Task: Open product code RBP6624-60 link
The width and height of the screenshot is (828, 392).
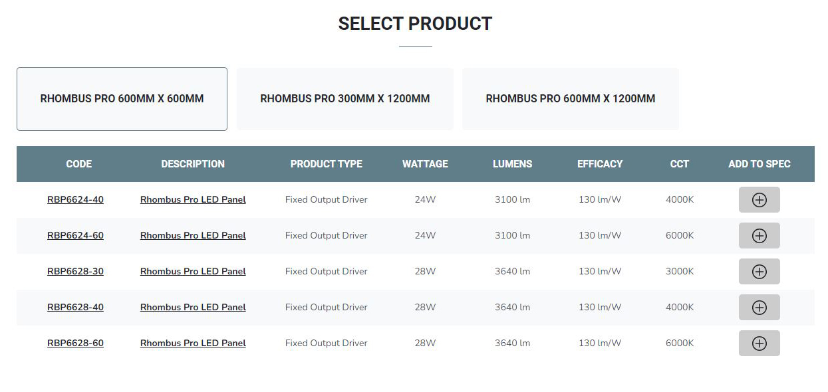Action: (75, 236)
